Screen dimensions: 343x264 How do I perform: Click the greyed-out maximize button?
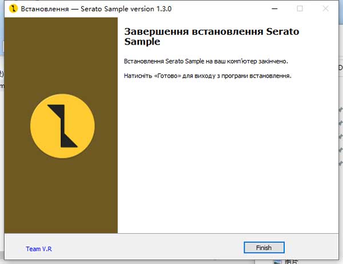(x=300, y=9)
